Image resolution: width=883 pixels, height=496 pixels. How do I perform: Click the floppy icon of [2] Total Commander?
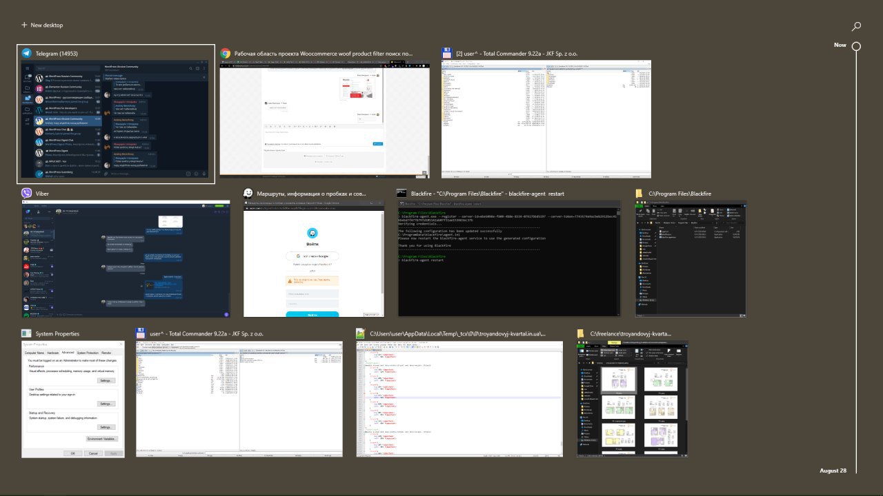tap(447, 52)
